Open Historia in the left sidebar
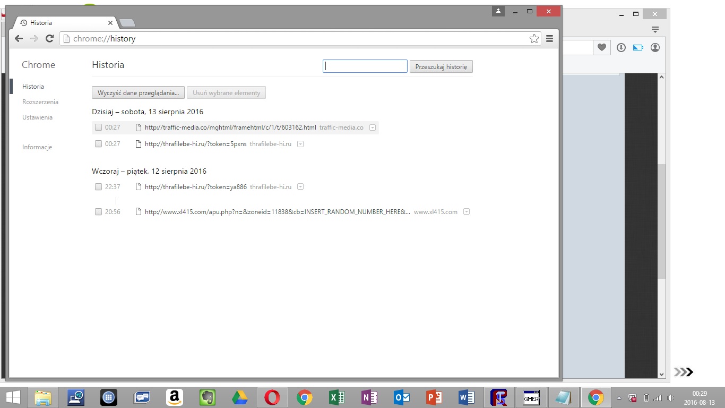Image resolution: width=725 pixels, height=408 pixels. point(33,87)
